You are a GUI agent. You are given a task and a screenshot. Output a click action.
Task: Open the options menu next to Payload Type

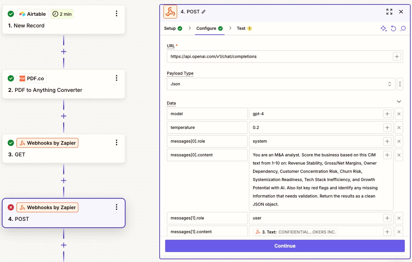[400, 84]
